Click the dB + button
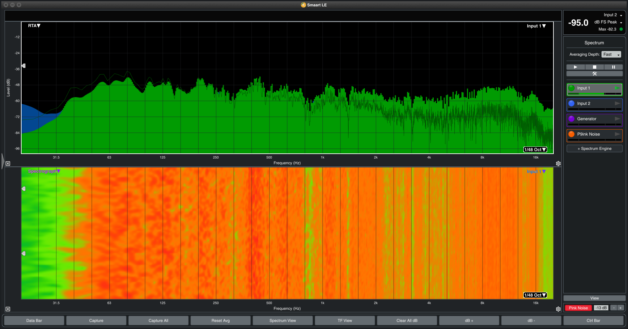Image resolution: width=628 pixels, height=329 pixels. [x=469, y=320]
